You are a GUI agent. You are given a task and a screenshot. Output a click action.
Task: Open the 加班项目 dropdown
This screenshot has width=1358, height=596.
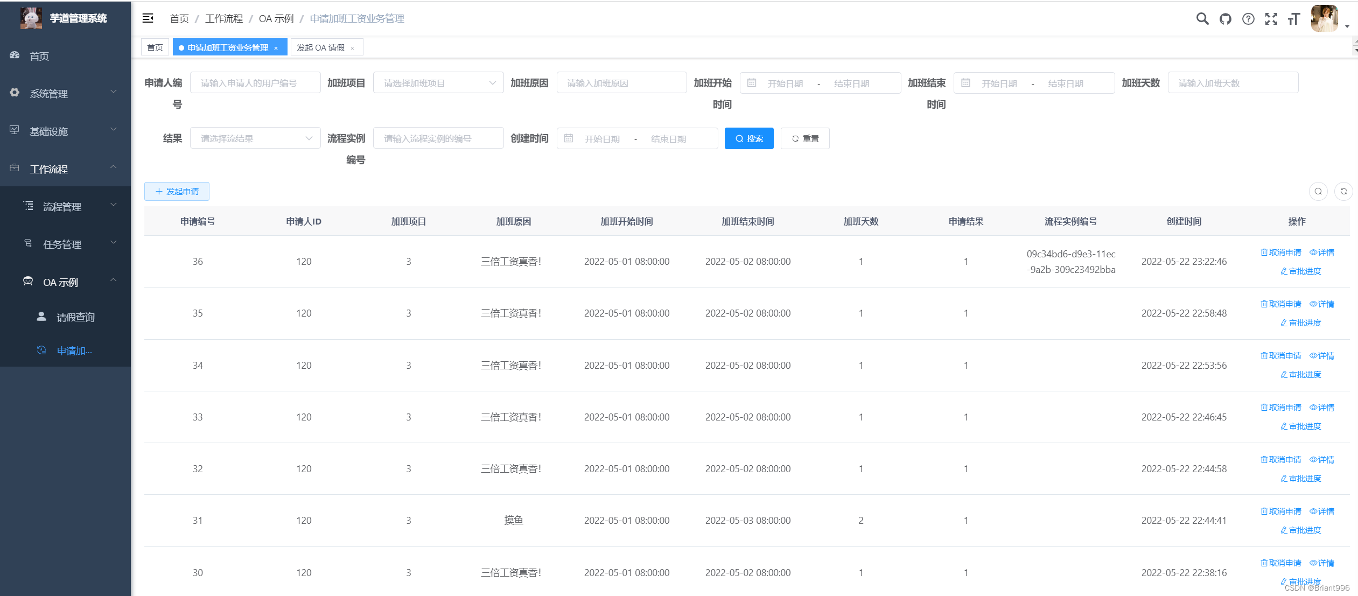pos(438,83)
